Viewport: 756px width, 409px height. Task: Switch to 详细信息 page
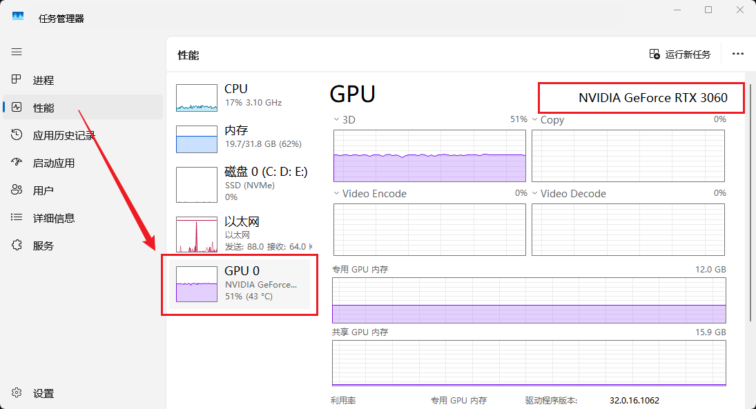(54, 218)
